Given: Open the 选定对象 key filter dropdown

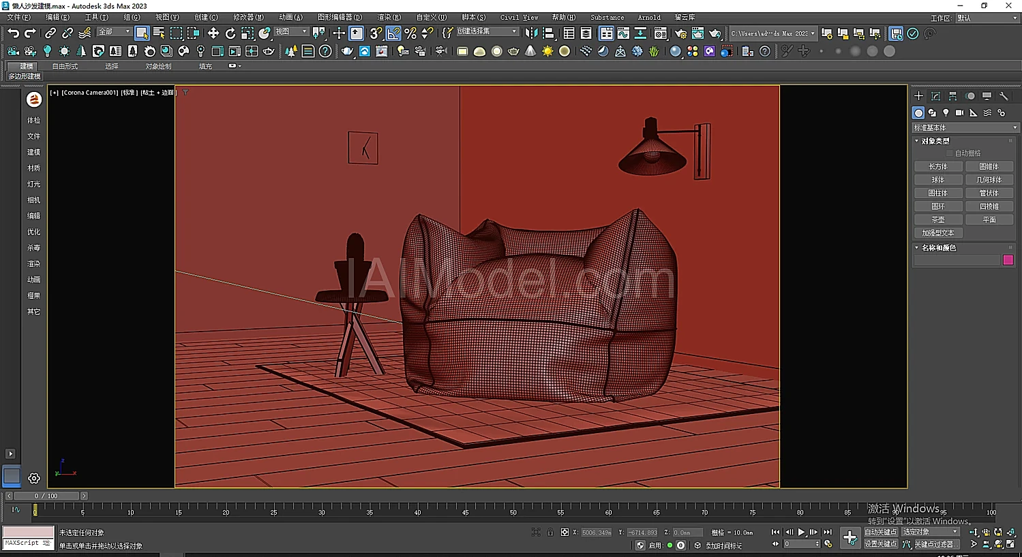Looking at the screenshot, I should pyautogui.click(x=931, y=532).
